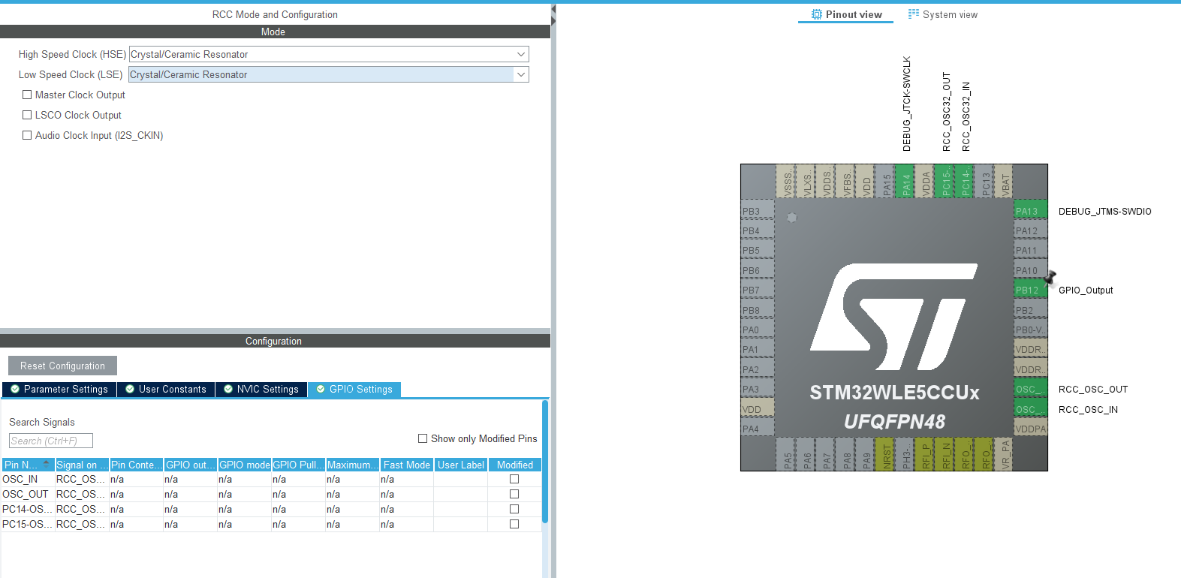
Task: Tick Modified checkbox for PC14-OS row
Action: (514, 509)
